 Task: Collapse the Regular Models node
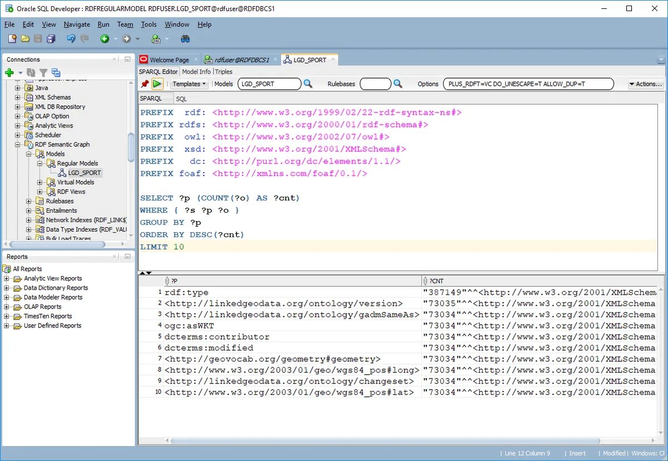coord(40,164)
